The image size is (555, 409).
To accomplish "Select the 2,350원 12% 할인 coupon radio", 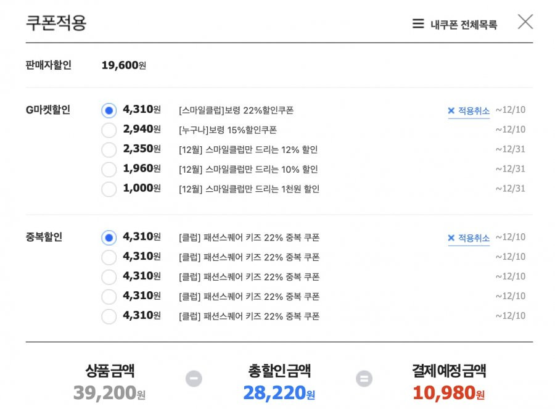I will [x=109, y=150].
